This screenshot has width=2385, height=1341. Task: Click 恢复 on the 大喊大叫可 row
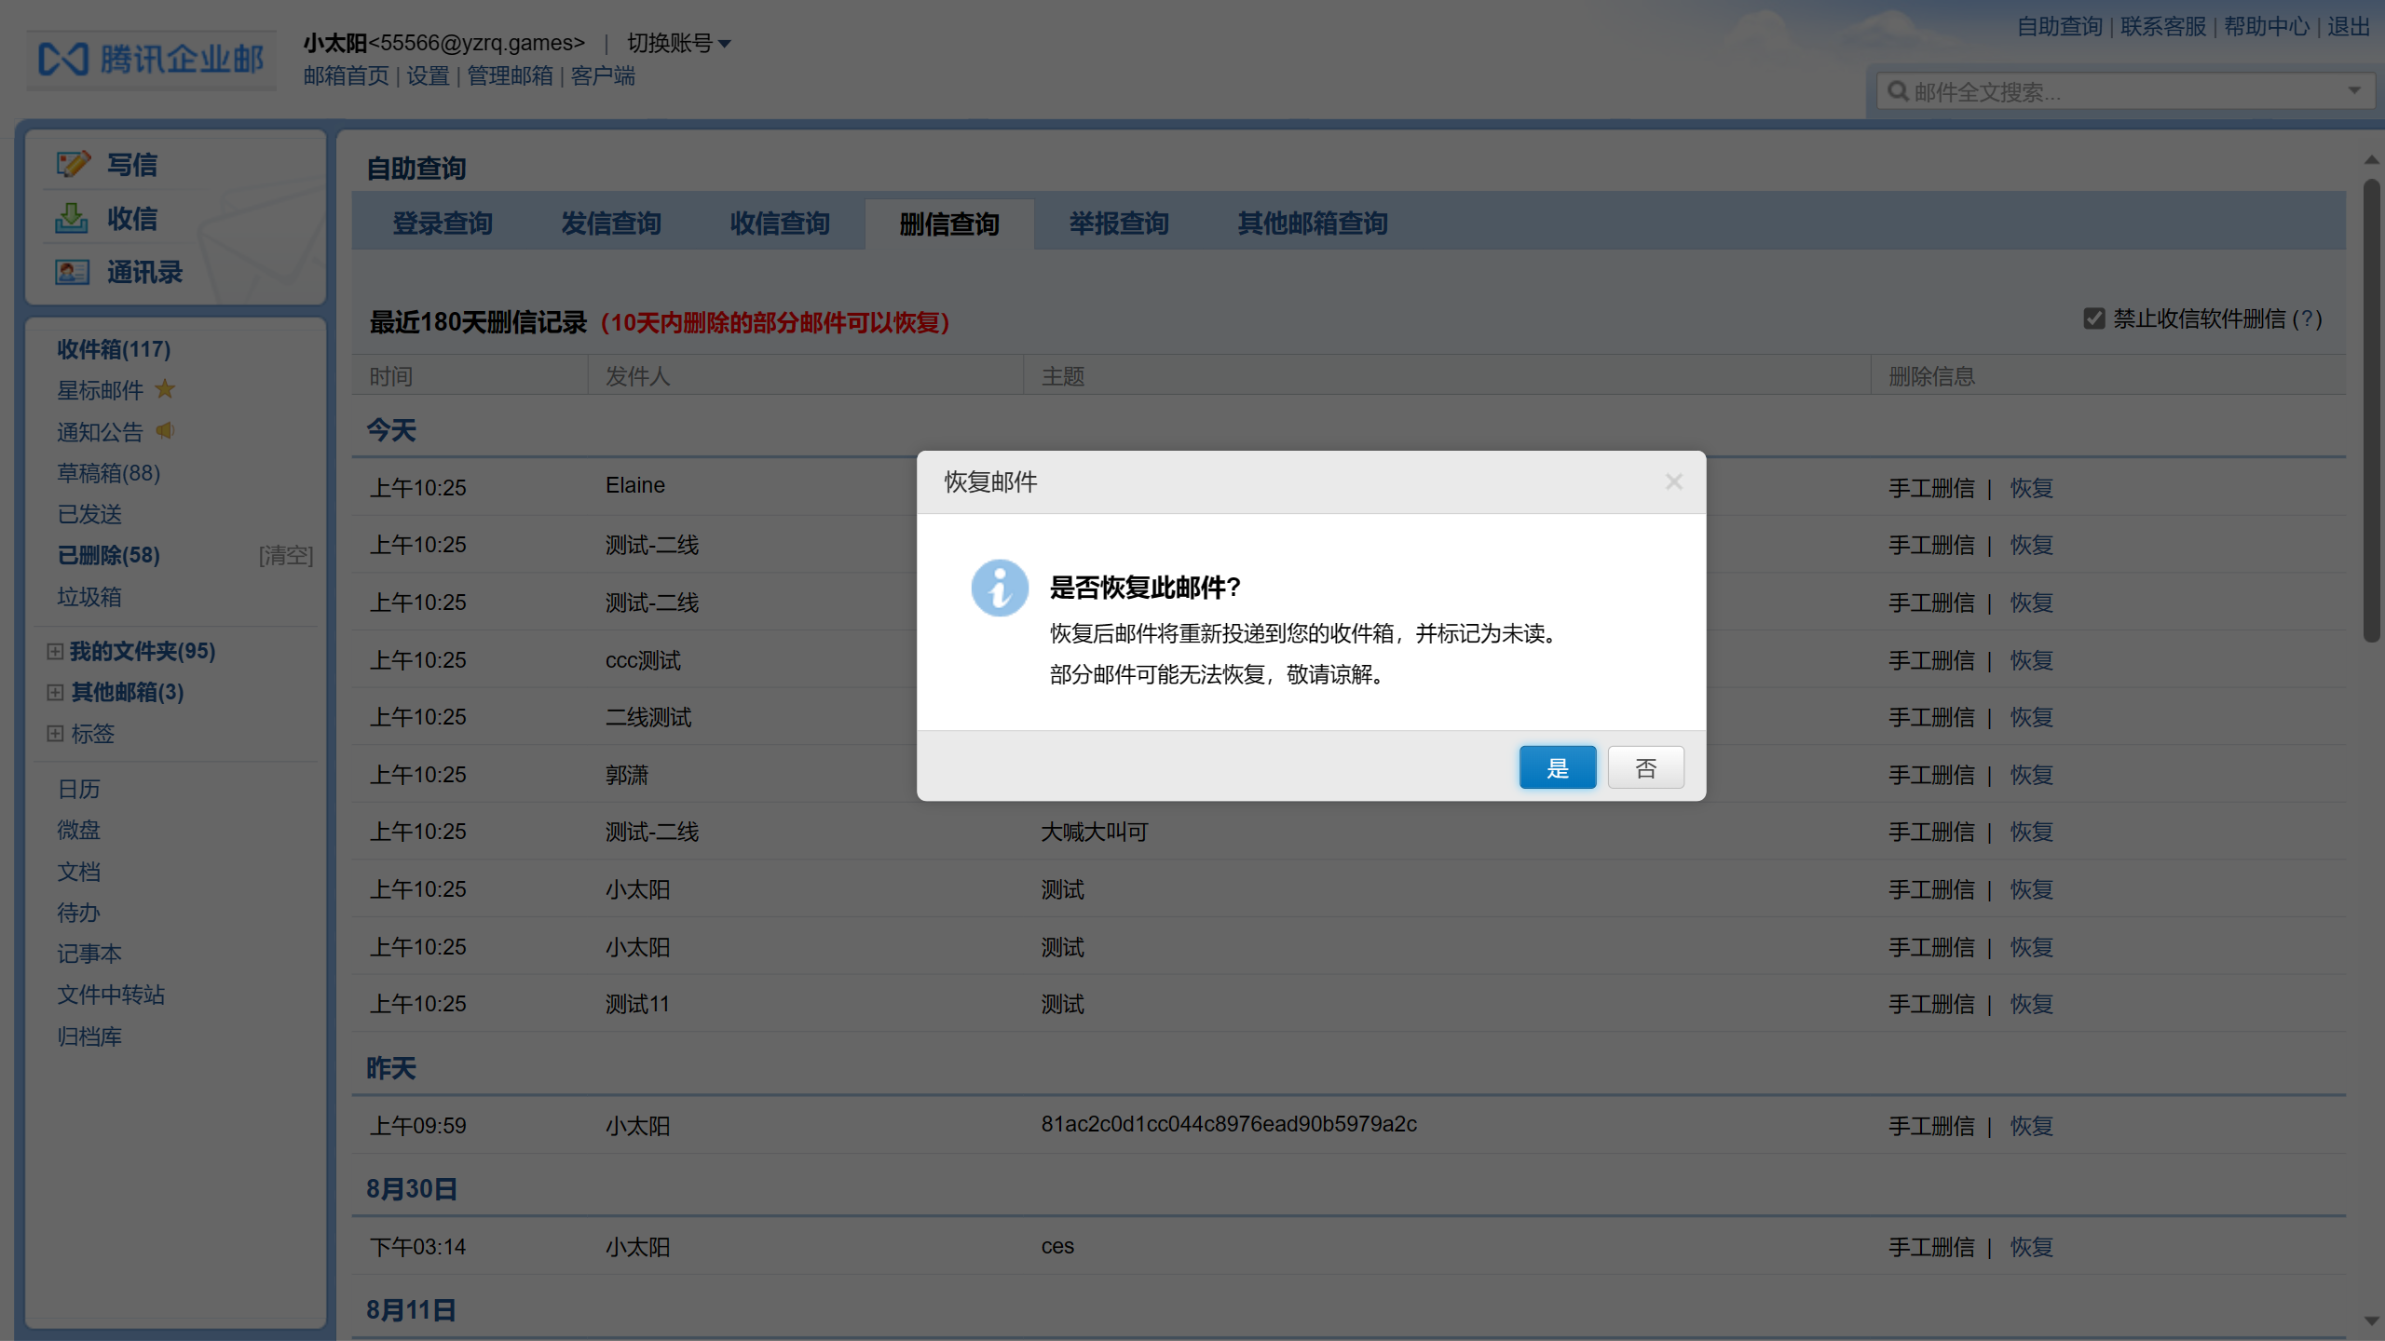[2032, 832]
